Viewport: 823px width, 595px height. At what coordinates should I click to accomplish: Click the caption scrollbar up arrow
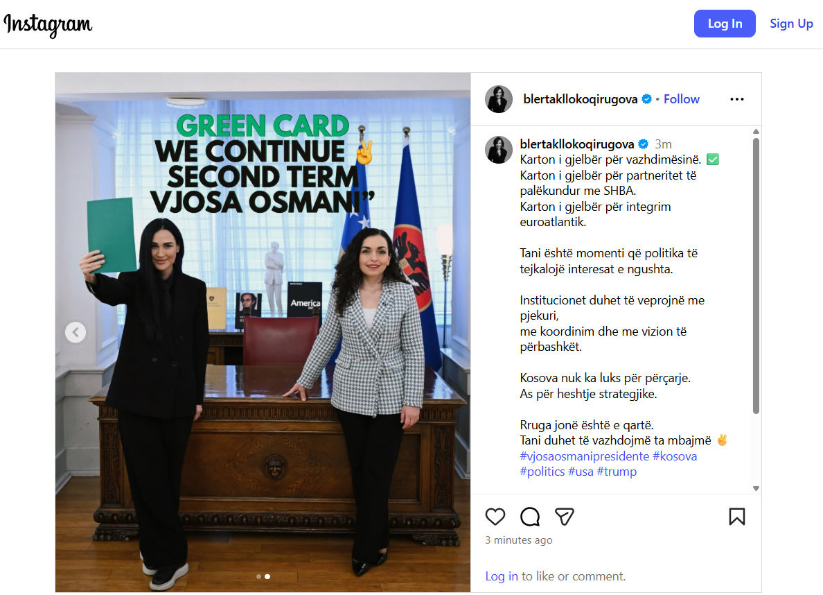coord(756,131)
